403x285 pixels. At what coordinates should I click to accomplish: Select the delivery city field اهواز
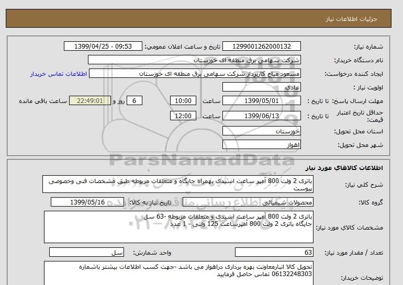click(x=261, y=144)
